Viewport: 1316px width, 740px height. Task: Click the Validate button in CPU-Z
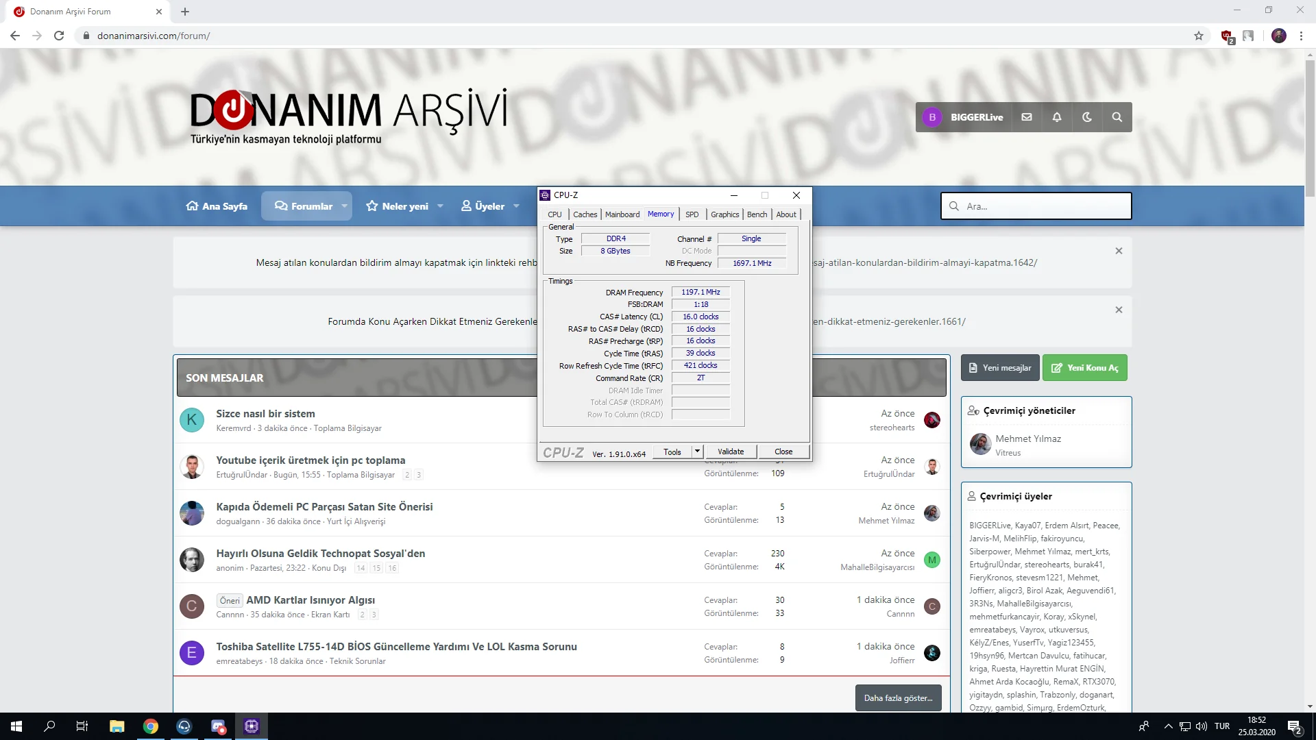(x=730, y=452)
